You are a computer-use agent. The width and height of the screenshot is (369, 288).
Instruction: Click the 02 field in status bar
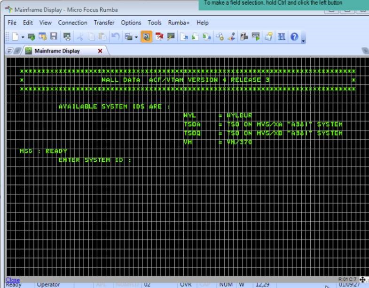pyautogui.click(x=147, y=285)
